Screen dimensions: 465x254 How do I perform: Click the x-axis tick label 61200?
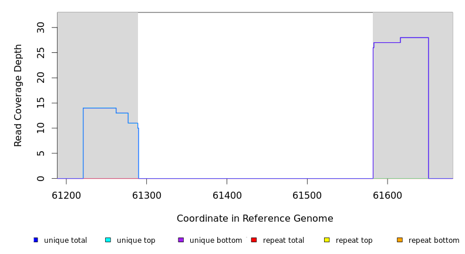pos(66,195)
